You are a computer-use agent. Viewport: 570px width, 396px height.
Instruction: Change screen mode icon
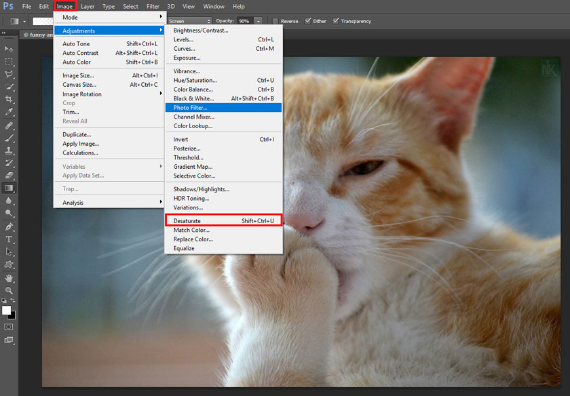coord(9,340)
